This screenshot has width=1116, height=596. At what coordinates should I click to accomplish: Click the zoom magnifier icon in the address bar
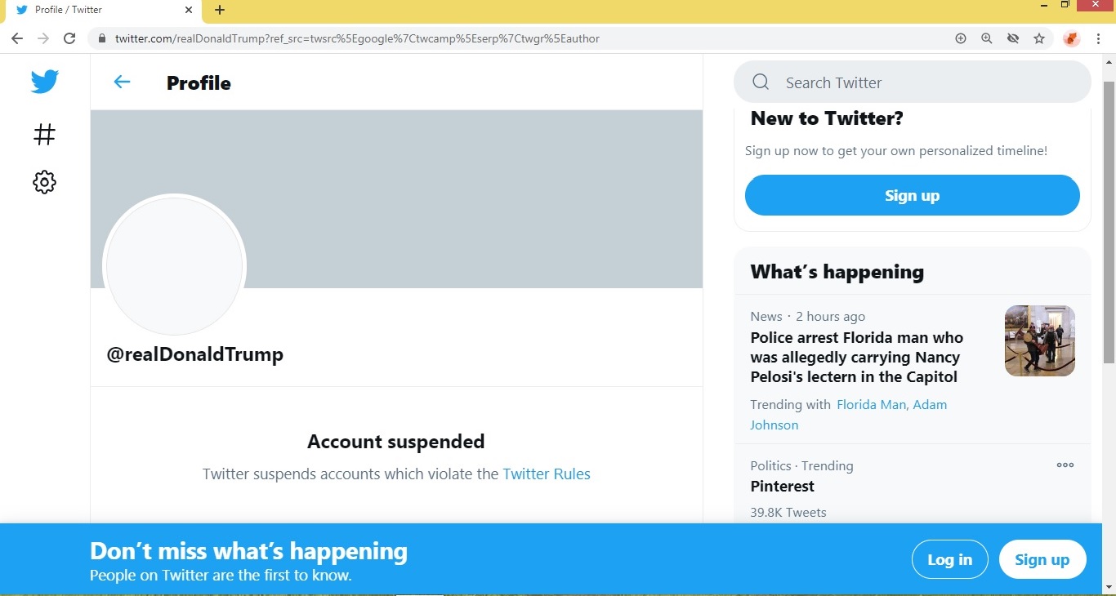coord(987,38)
